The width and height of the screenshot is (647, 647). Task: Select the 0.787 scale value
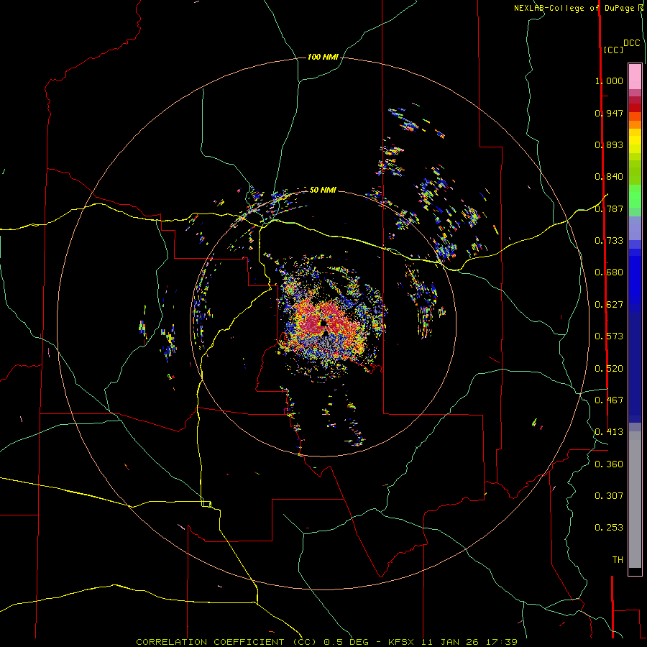pos(609,208)
